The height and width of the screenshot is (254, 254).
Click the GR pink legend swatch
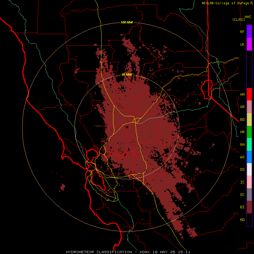tap(249, 107)
